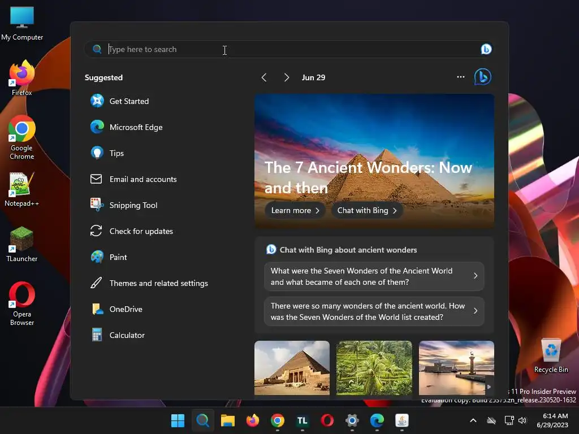Viewport: 579px width, 434px height.
Task: Click the taskbar Search icon
Action: pyautogui.click(x=203, y=420)
